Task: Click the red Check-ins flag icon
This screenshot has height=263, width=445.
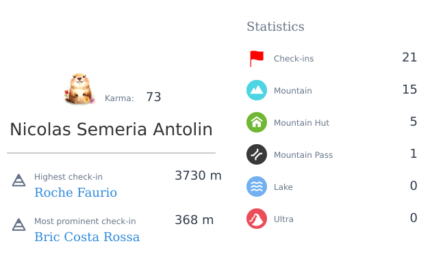Action: [257, 59]
